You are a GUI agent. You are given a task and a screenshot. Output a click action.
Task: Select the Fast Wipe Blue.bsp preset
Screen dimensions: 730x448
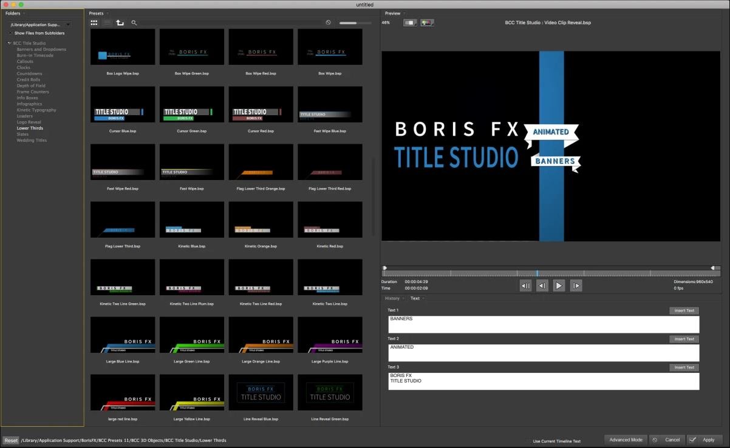pyautogui.click(x=330, y=104)
